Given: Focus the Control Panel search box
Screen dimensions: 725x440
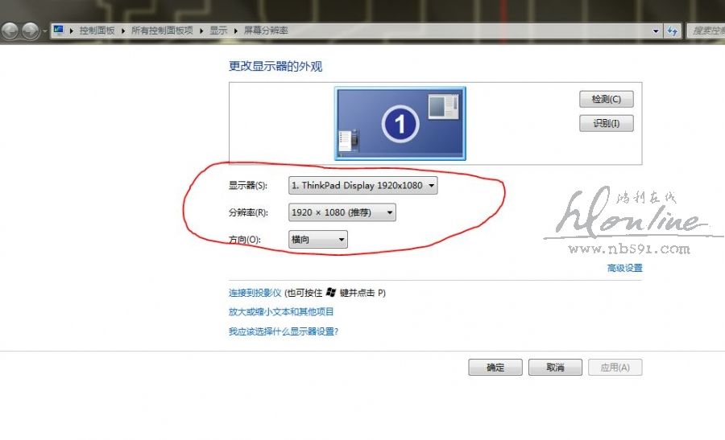Looking at the screenshot, I should pyautogui.click(x=706, y=31).
